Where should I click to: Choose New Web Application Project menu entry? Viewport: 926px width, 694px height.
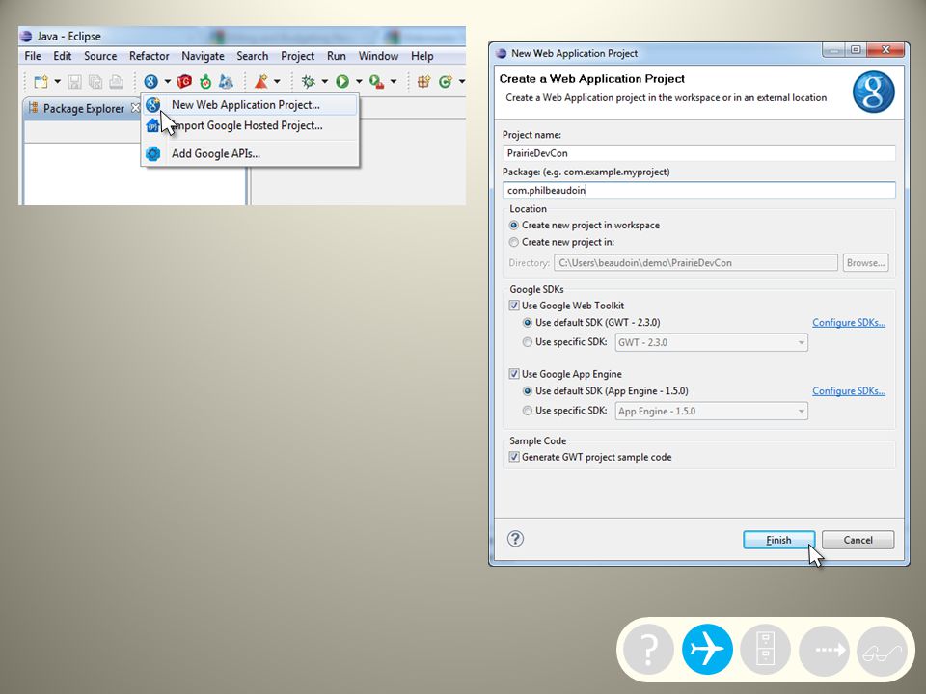coord(251,105)
